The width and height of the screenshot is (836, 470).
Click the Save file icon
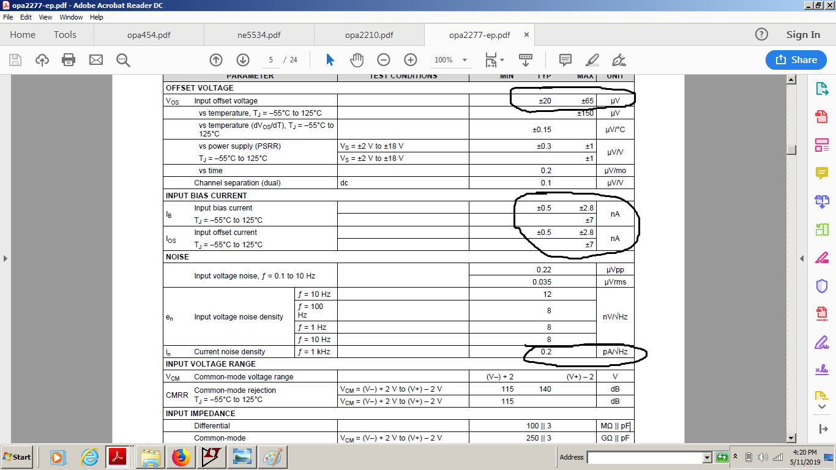15,60
